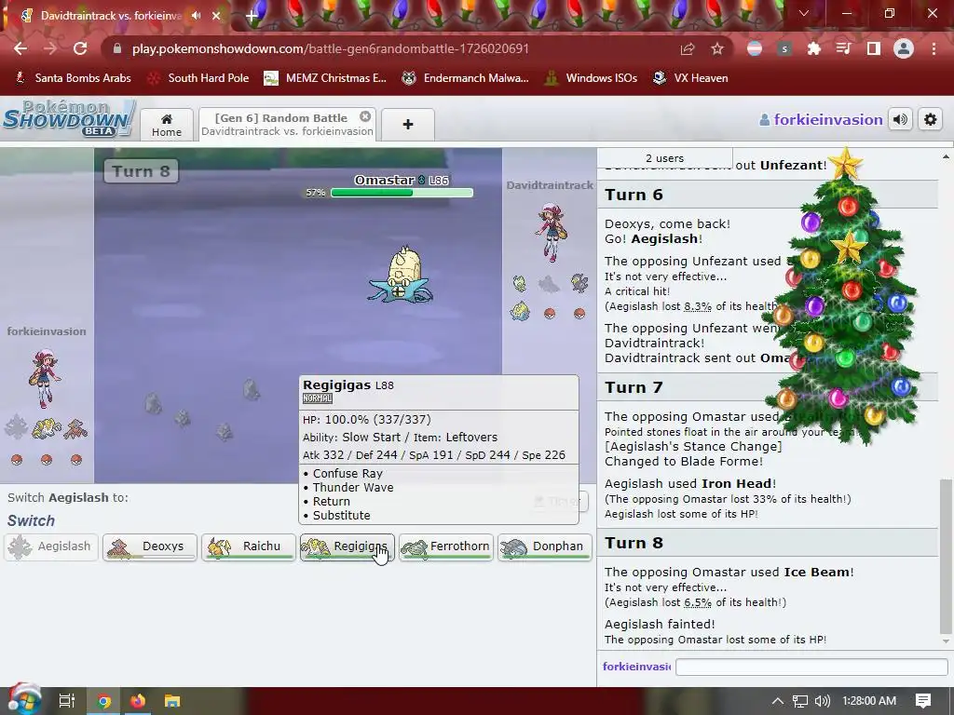Click the Turn 7 heading
The height and width of the screenshot is (715, 954).
coord(634,387)
